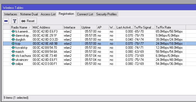Select radio name zalipa

click(19, 64)
